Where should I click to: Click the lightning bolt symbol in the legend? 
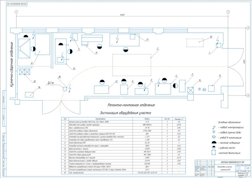tap(214, 127)
